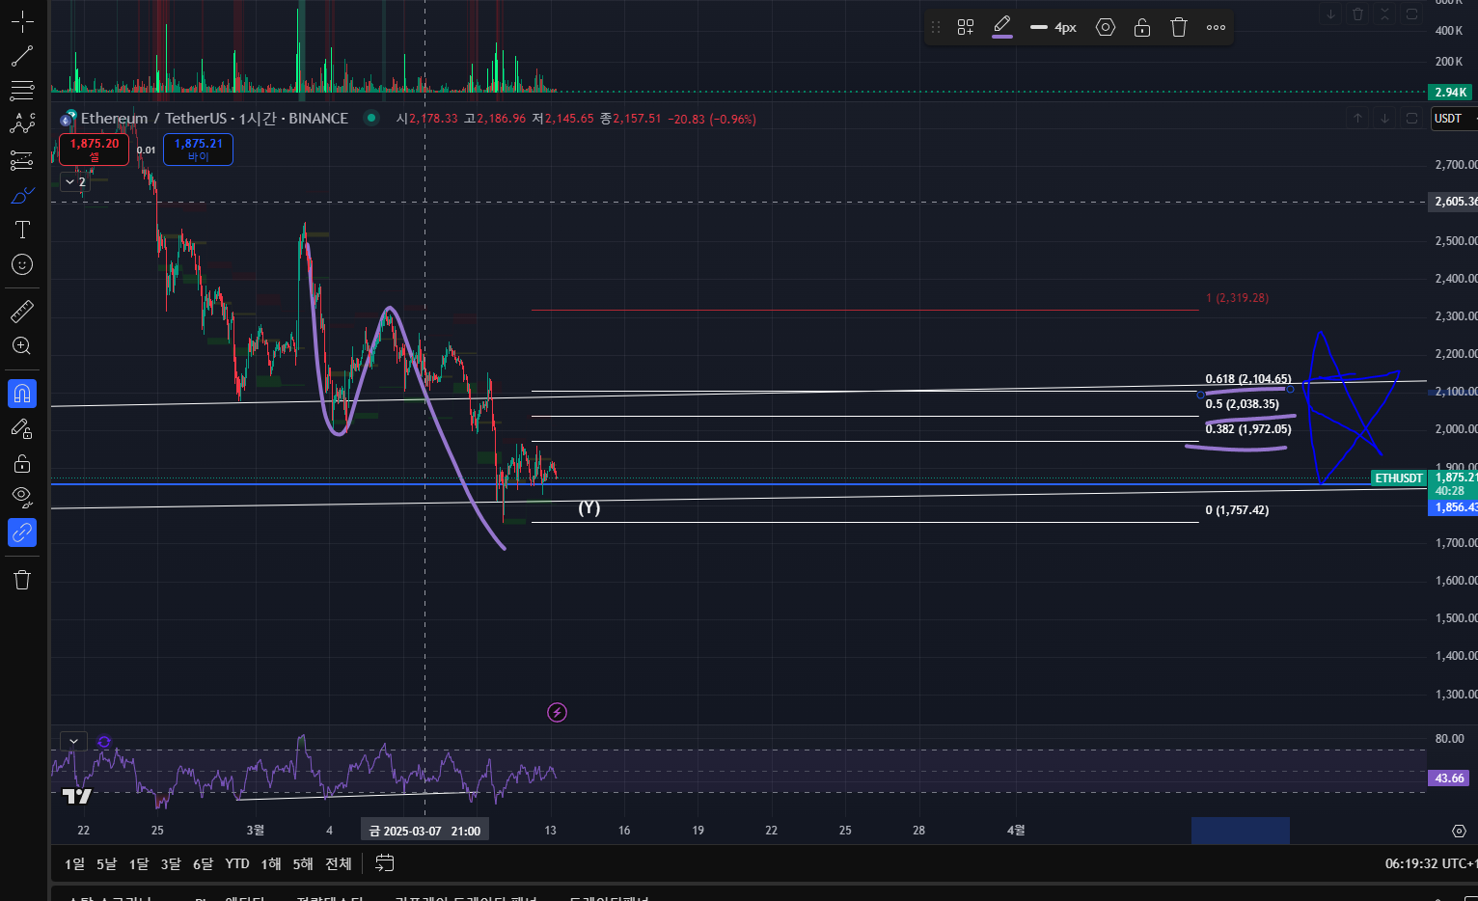
Task: Select the 5해 time range
Action: pos(303,863)
